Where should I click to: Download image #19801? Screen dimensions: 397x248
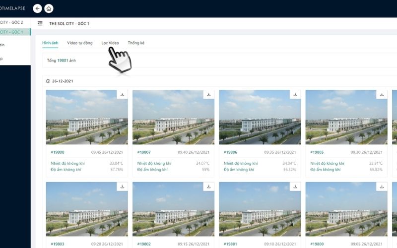[x=295, y=186]
